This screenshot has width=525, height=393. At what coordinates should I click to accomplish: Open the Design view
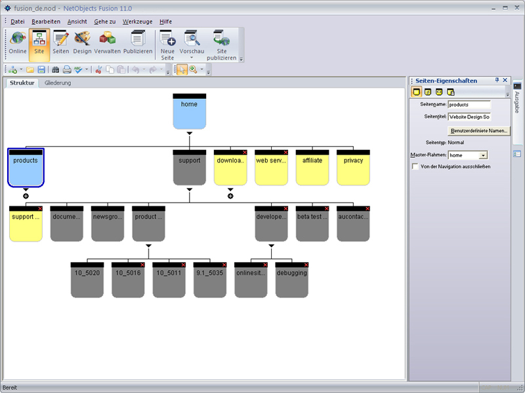click(x=82, y=43)
